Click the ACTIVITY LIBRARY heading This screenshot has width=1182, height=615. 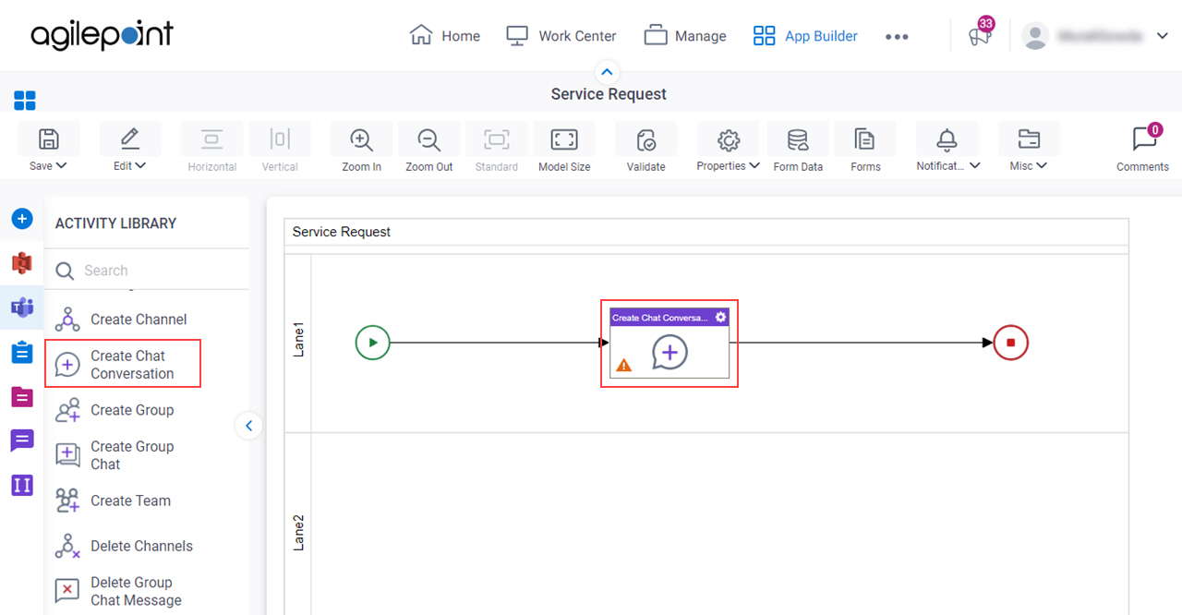(115, 223)
